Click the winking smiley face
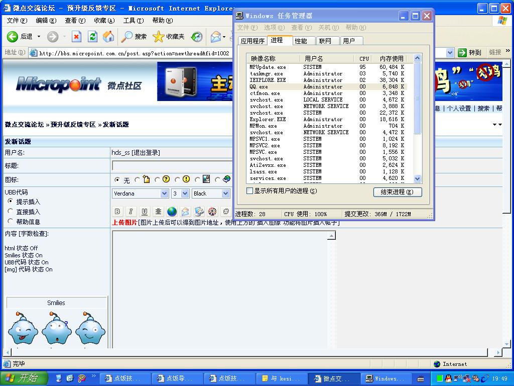 (x=90, y=329)
